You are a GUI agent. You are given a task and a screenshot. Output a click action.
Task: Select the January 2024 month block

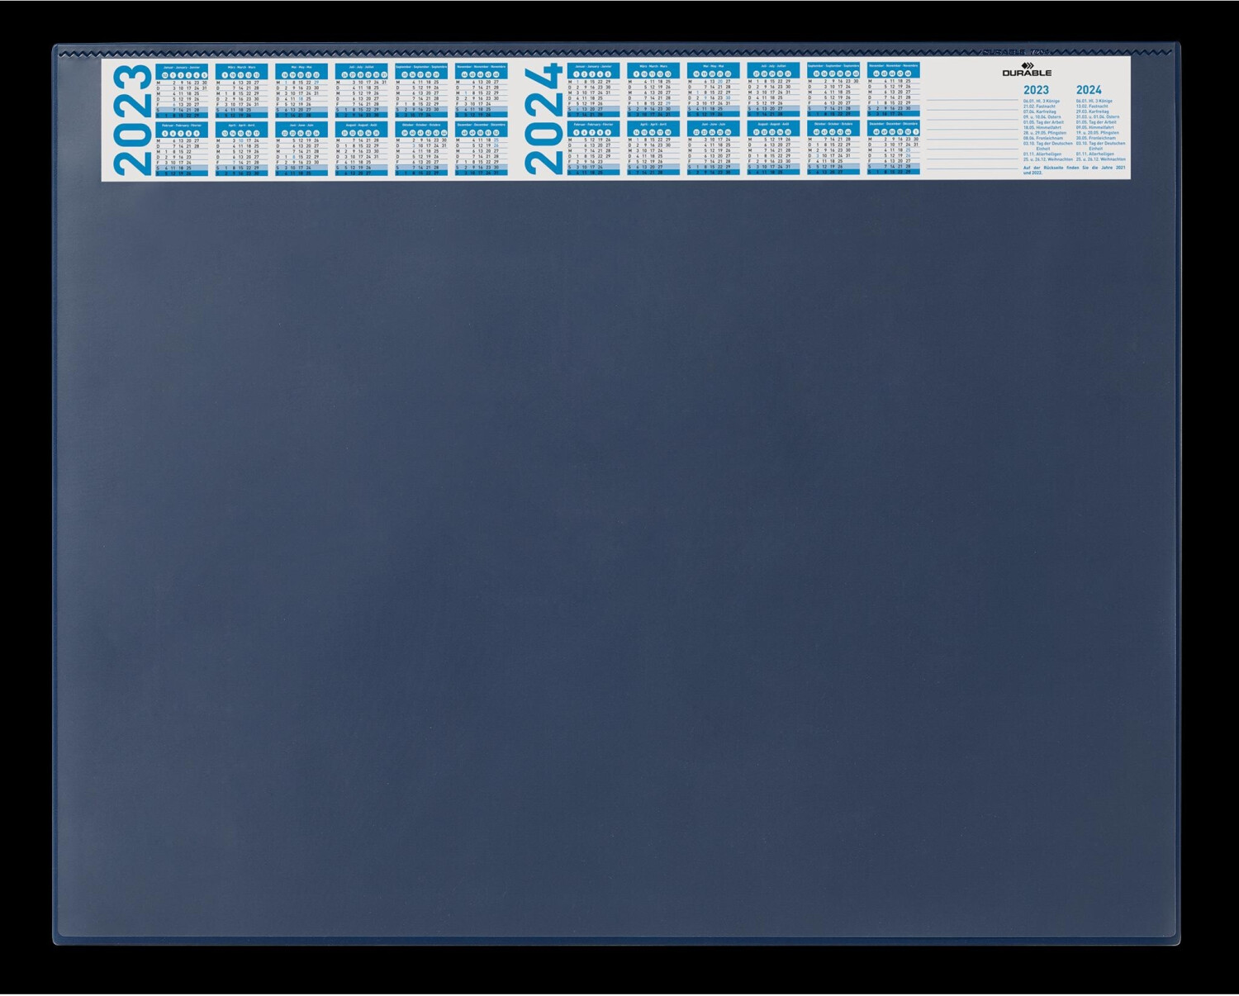pos(593,91)
